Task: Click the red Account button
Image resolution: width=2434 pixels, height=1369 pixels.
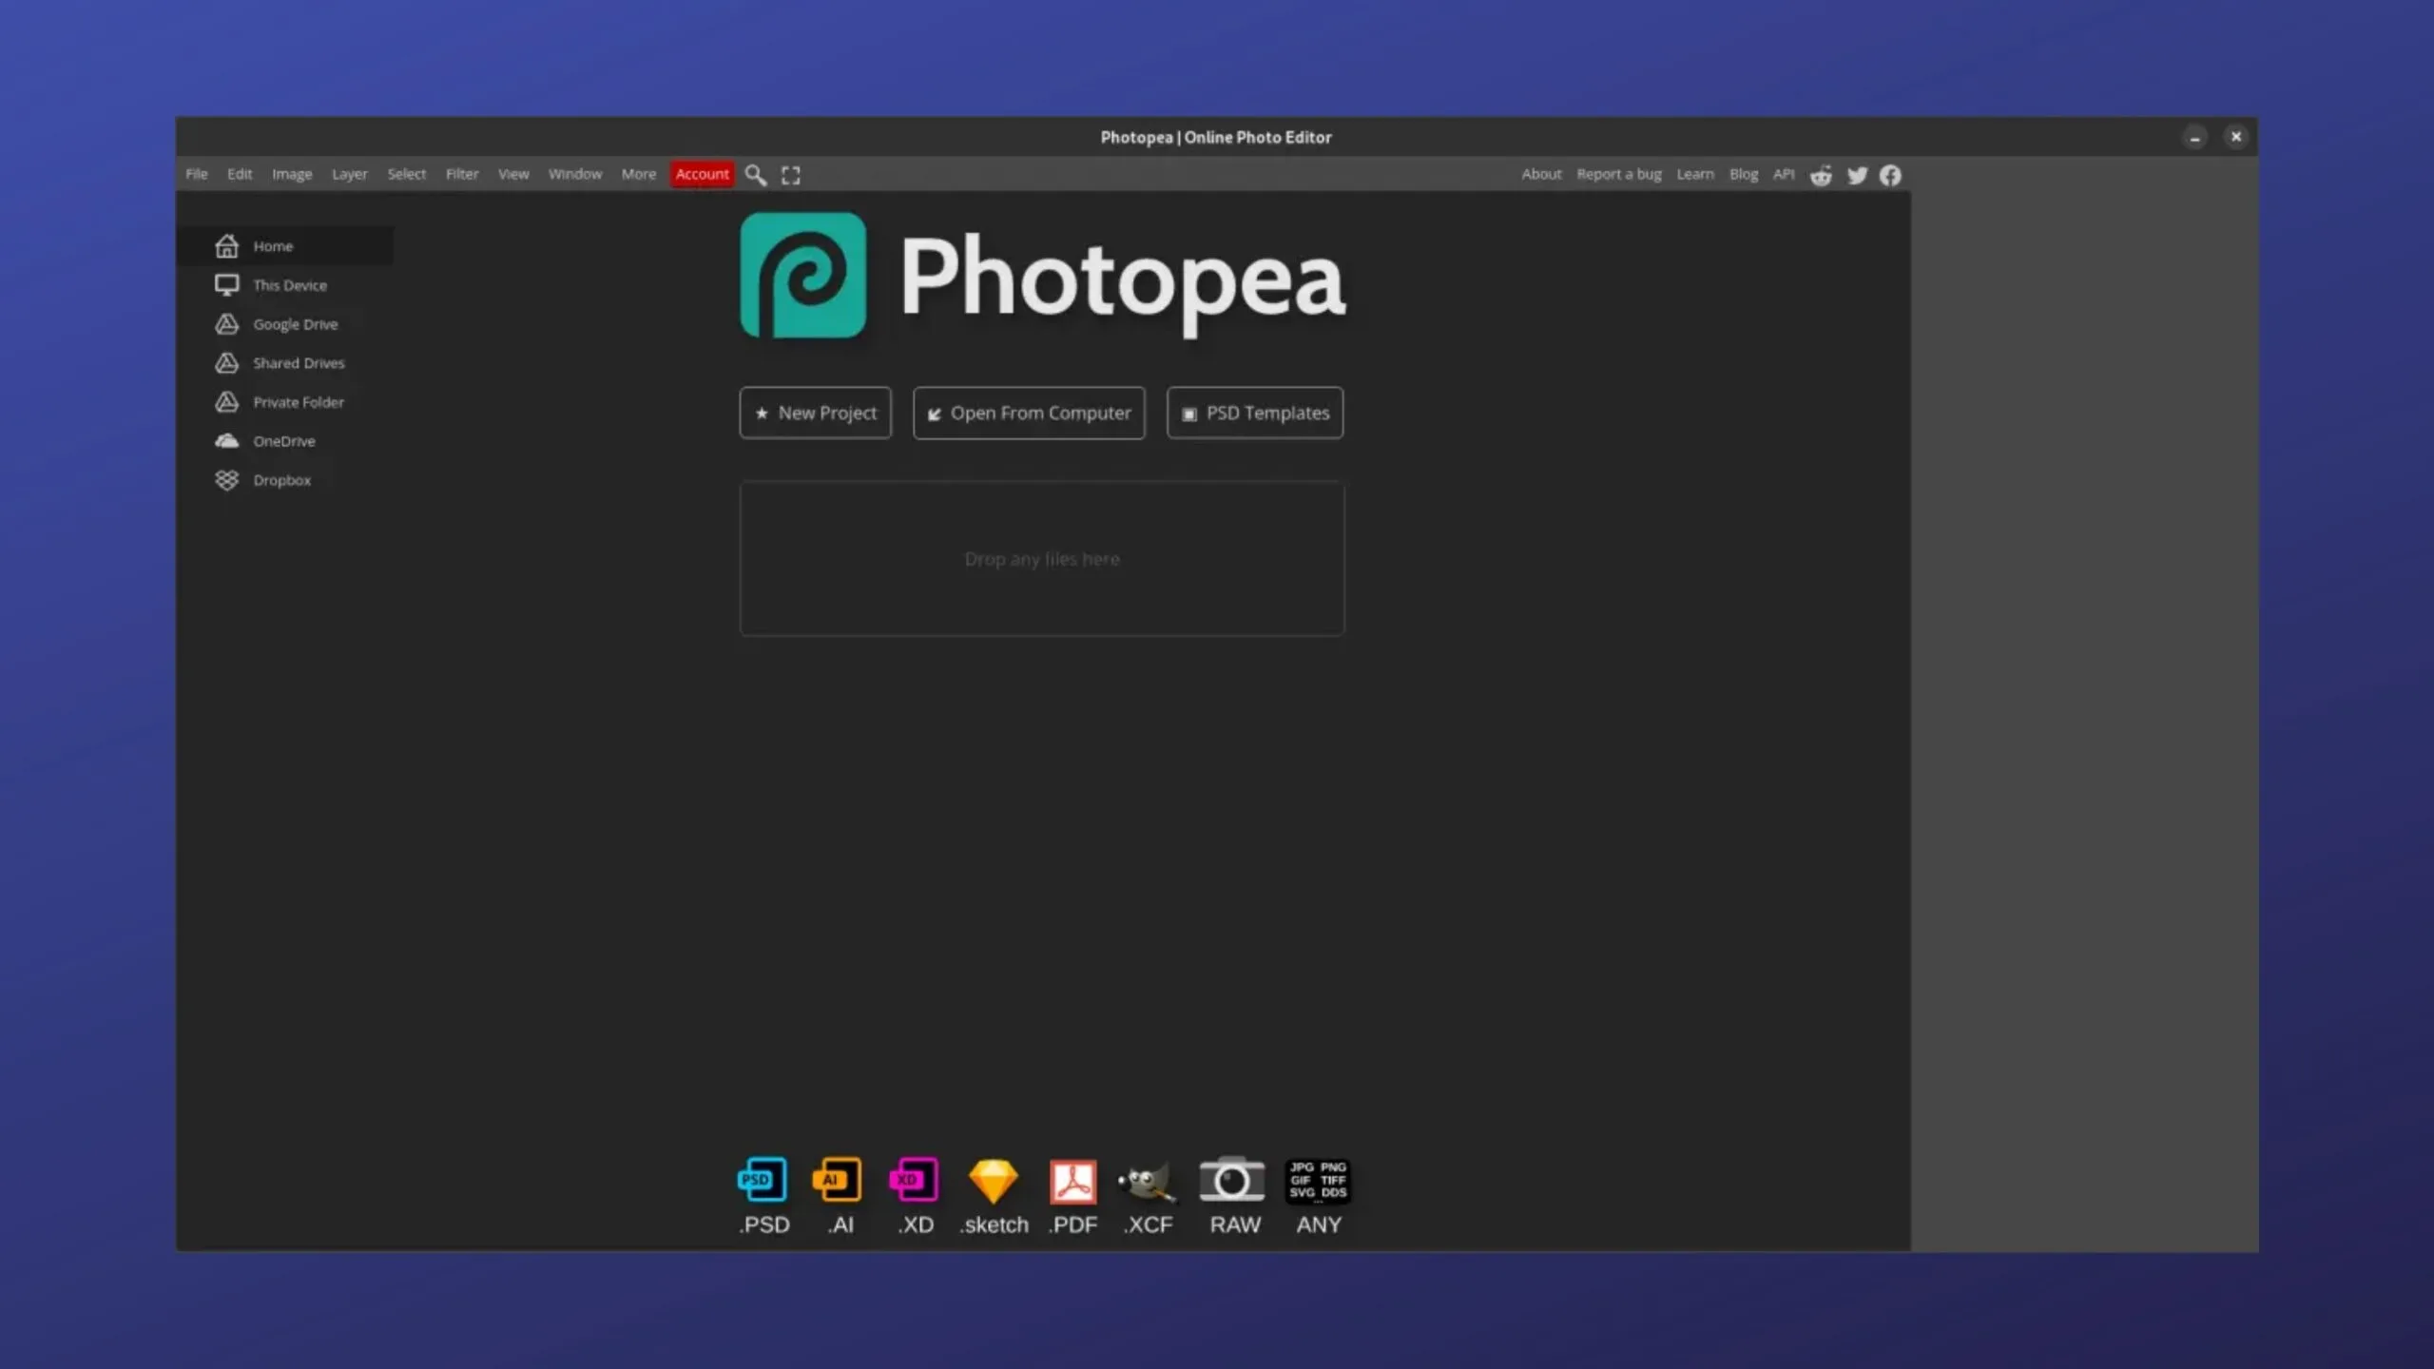Action: point(703,174)
